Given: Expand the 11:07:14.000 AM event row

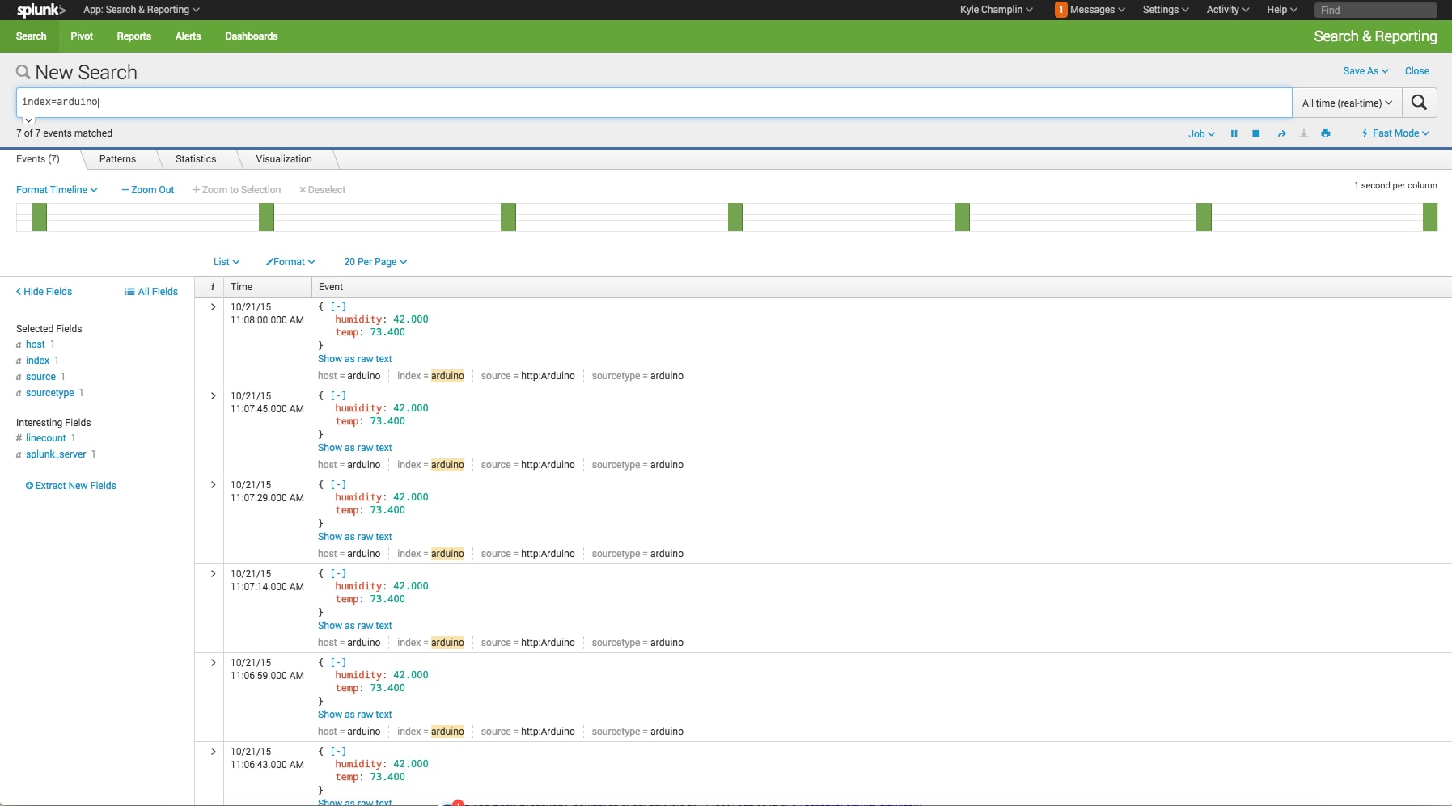Looking at the screenshot, I should click(x=213, y=574).
